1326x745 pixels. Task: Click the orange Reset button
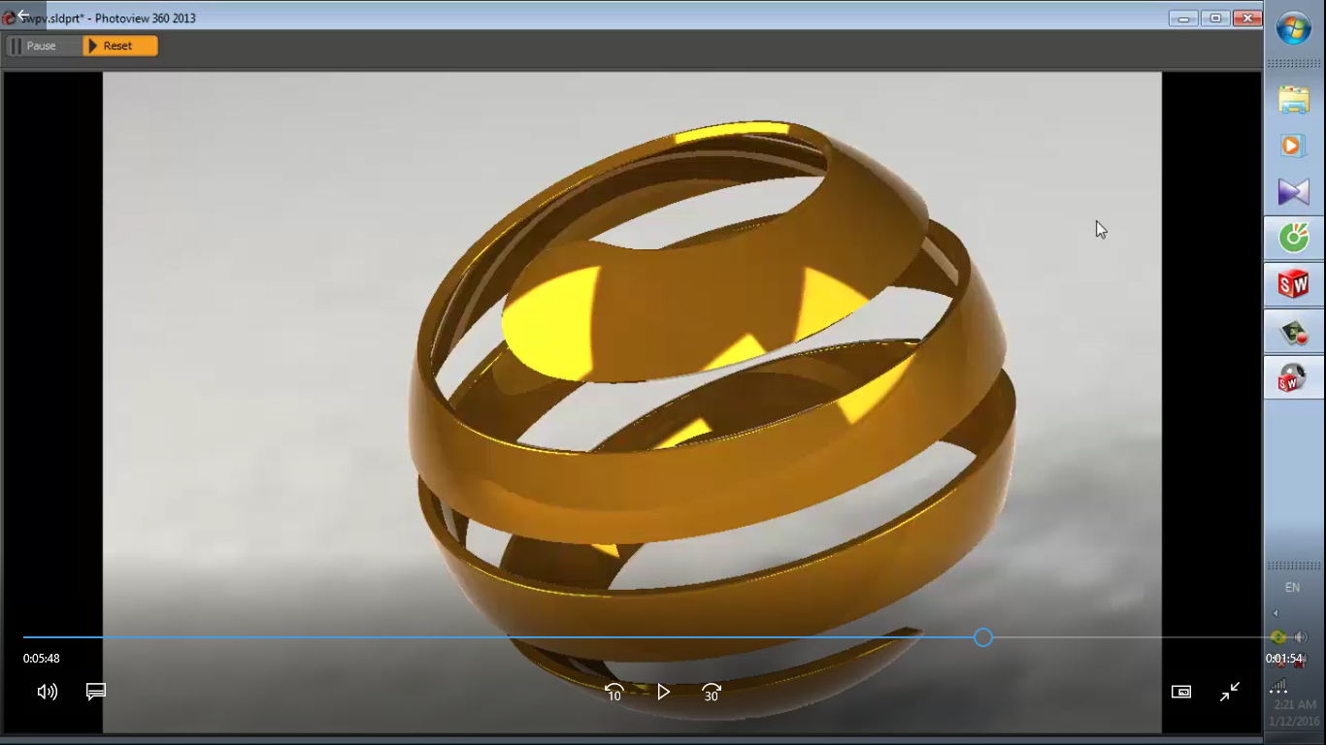[120, 46]
